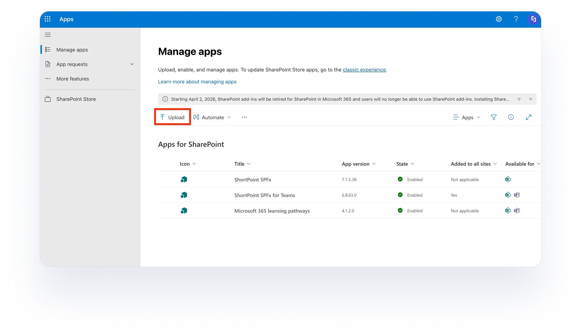Click the ShortPoint SPFx for Teams app icon
Image resolution: width=581 pixels, height=335 pixels.
click(x=184, y=195)
